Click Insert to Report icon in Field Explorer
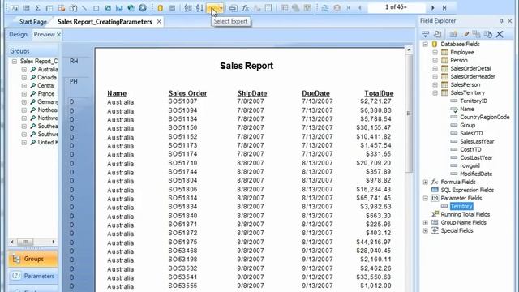Viewport: 519px width, 292px height. [425, 34]
